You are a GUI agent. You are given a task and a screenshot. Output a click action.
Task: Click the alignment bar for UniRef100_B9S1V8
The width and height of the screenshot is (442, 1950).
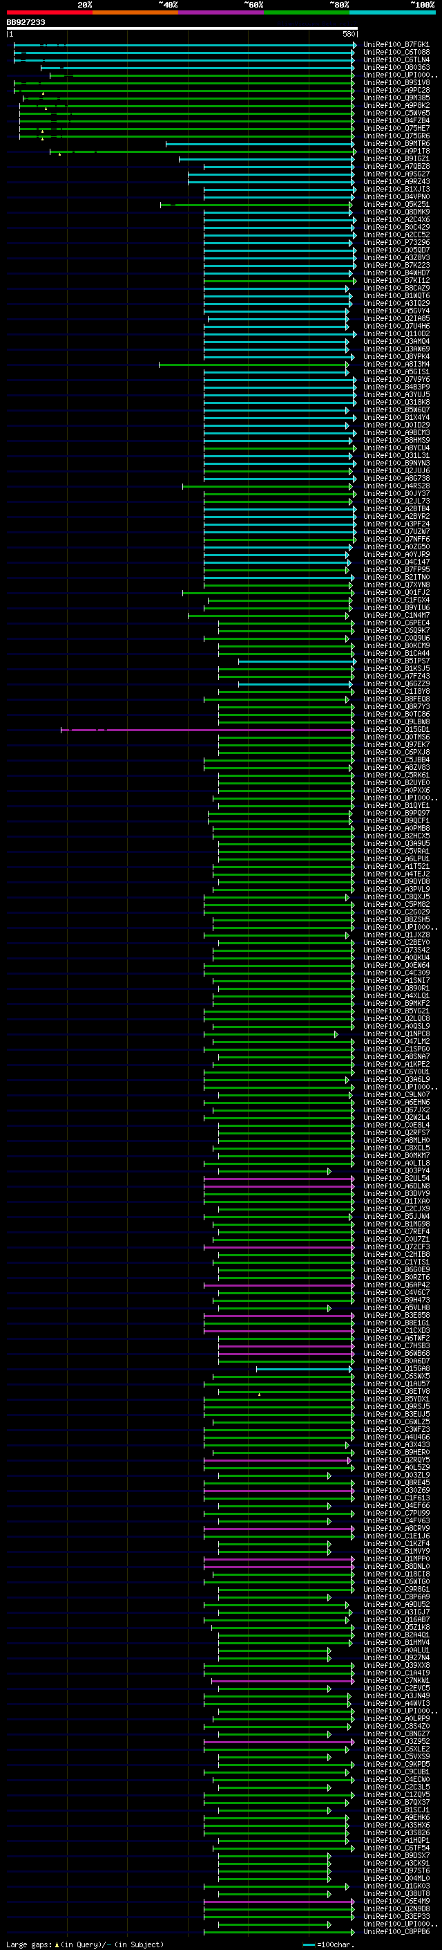184,83
